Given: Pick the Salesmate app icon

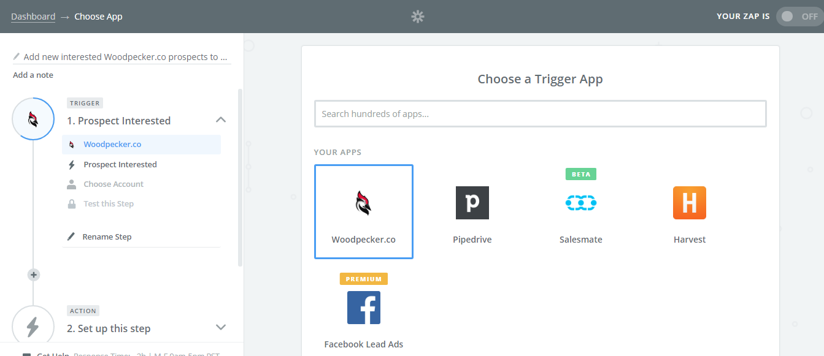Looking at the screenshot, I should (580, 203).
